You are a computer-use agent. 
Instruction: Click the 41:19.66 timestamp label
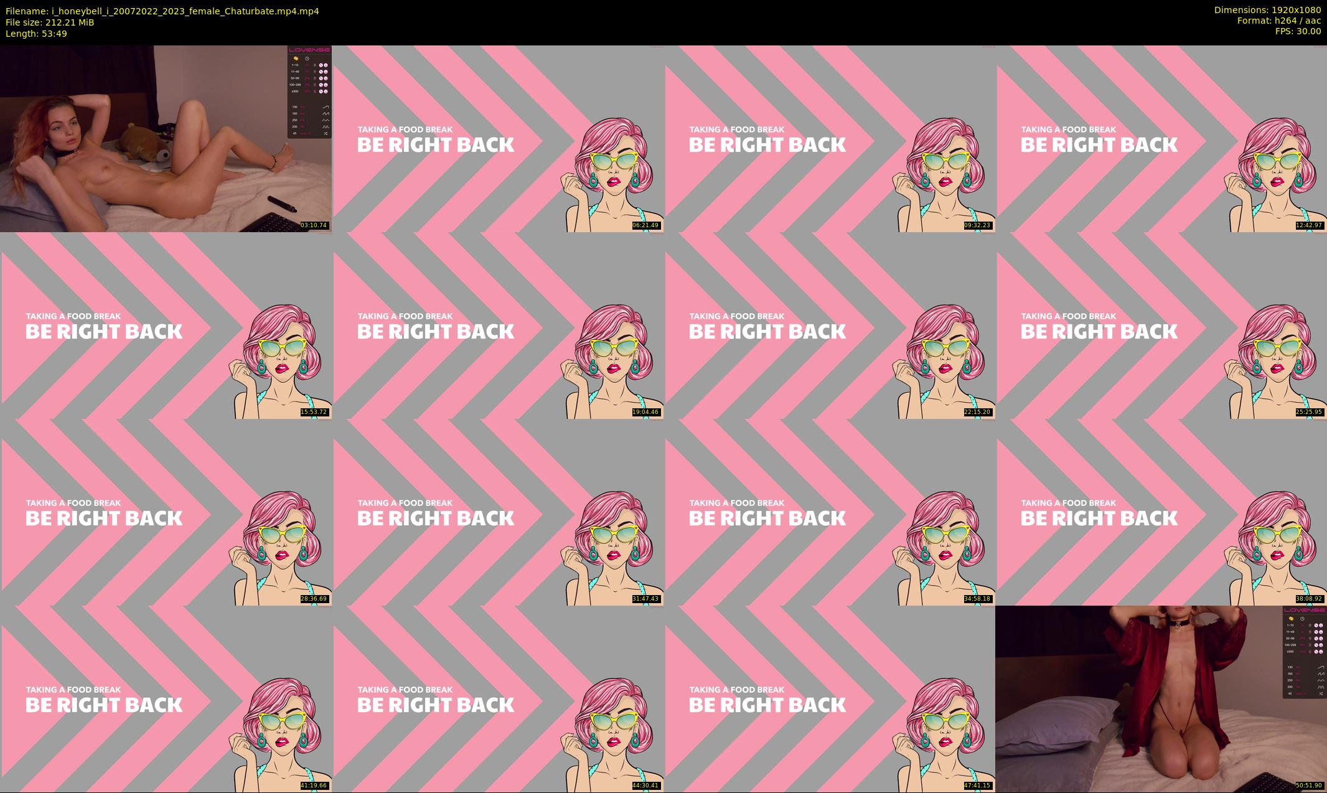click(x=314, y=786)
